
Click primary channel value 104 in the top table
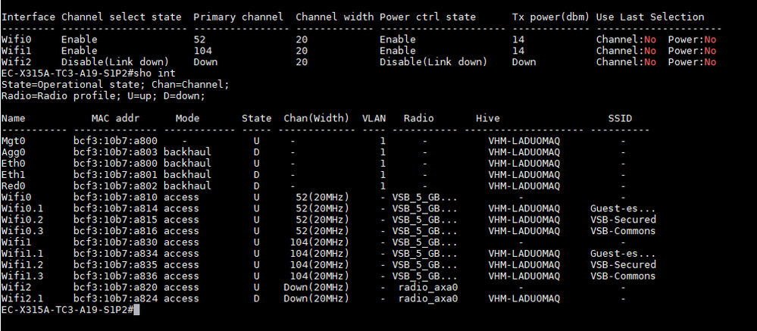click(x=202, y=51)
